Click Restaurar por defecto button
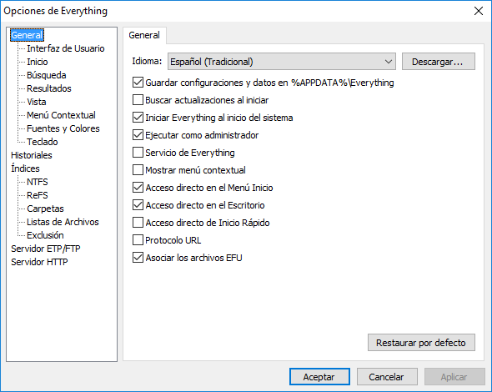Image resolution: width=492 pixels, height=392 pixels. [421, 343]
